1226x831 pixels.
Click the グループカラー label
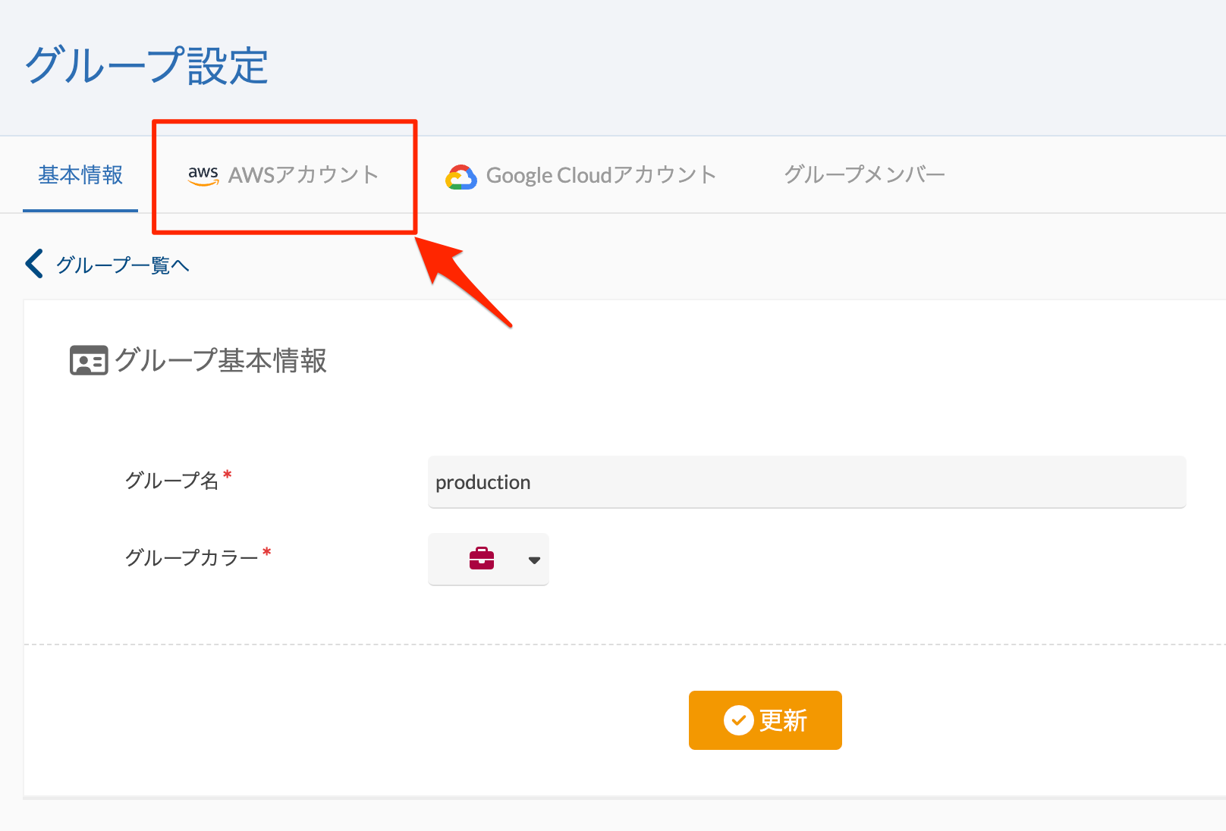click(x=192, y=558)
